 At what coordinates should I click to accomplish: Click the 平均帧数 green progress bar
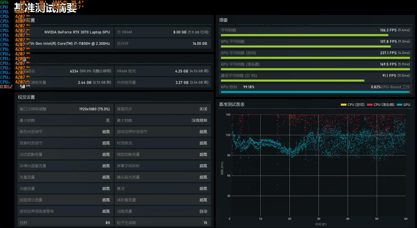point(304,35)
